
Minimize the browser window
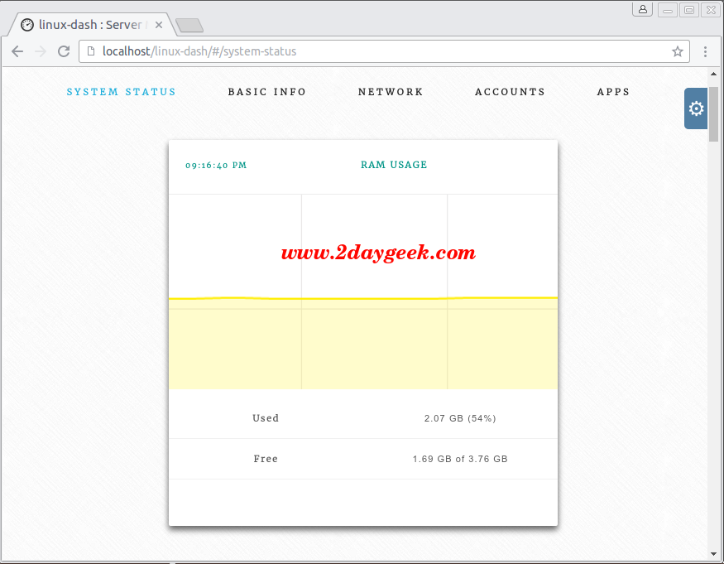click(x=668, y=10)
